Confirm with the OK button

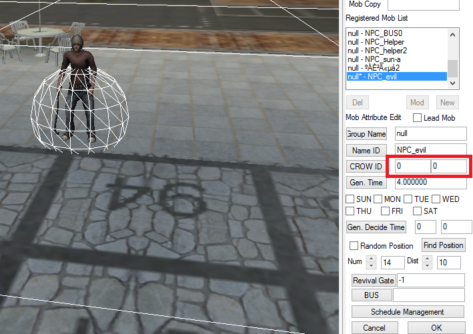(x=436, y=328)
